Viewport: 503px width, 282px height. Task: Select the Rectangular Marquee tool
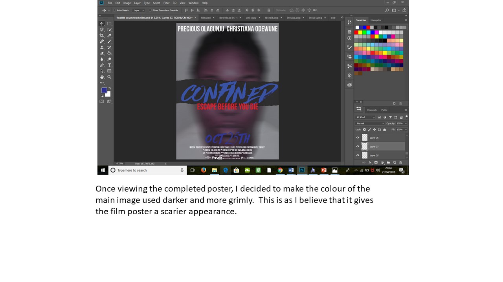click(109, 23)
